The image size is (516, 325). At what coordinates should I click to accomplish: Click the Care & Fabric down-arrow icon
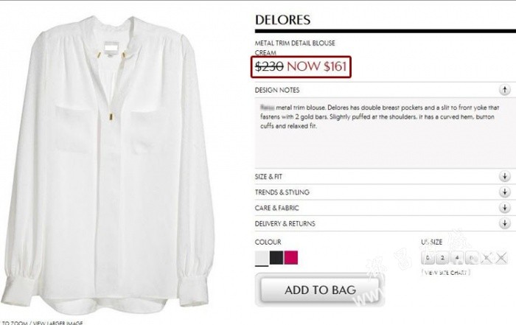pyautogui.click(x=504, y=208)
